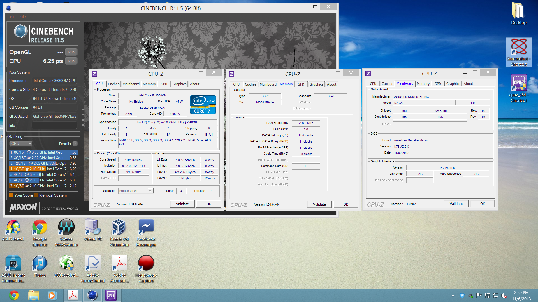Screen dimensions: 538x302
Task: Switch to Graphics tab in right CPU-Z window
Action: (453, 84)
